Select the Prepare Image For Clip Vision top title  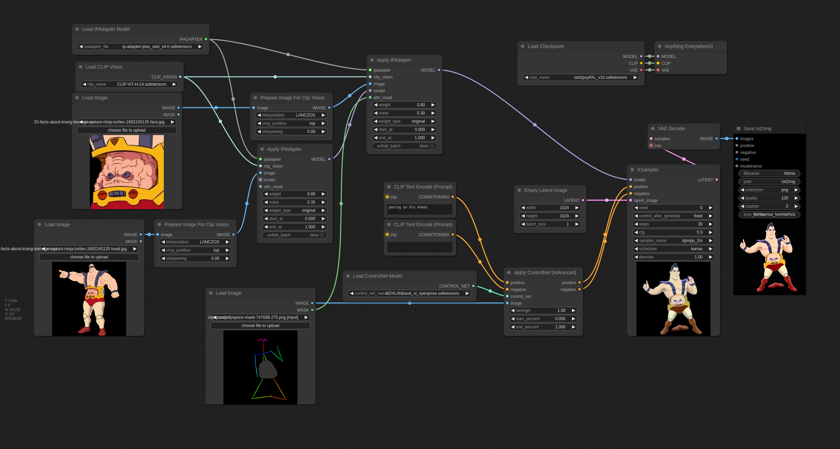292,98
